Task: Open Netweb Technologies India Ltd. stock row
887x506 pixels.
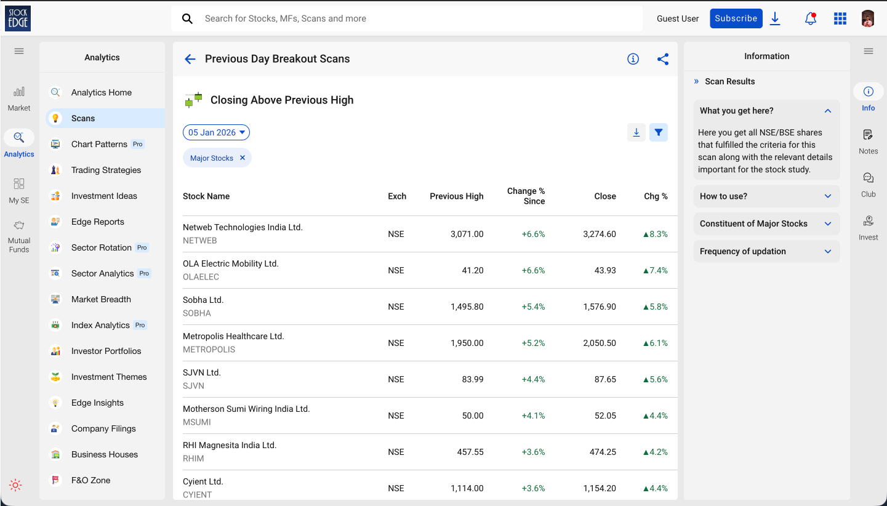Action: (x=243, y=228)
